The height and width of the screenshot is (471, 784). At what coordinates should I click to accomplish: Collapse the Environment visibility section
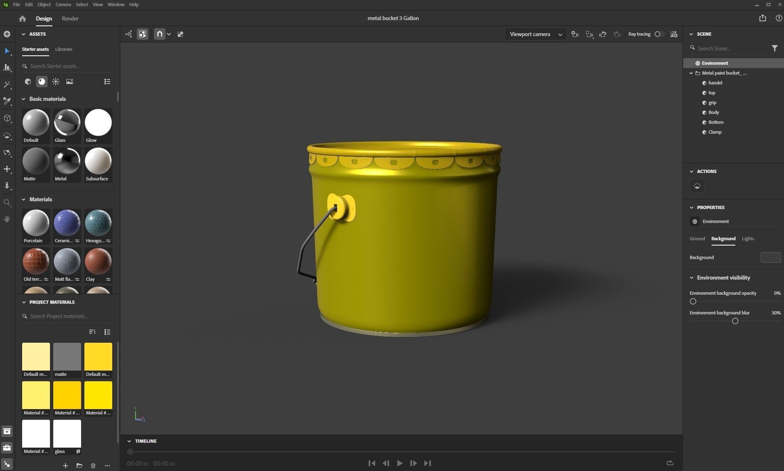(691, 278)
